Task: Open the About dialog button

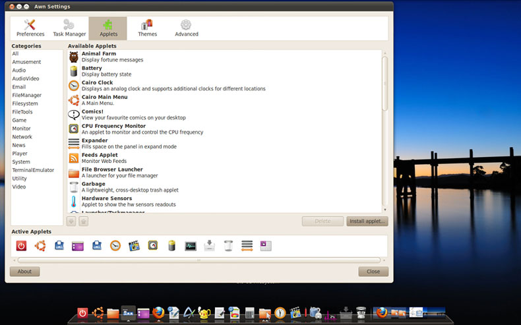Action: [x=24, y=272]
